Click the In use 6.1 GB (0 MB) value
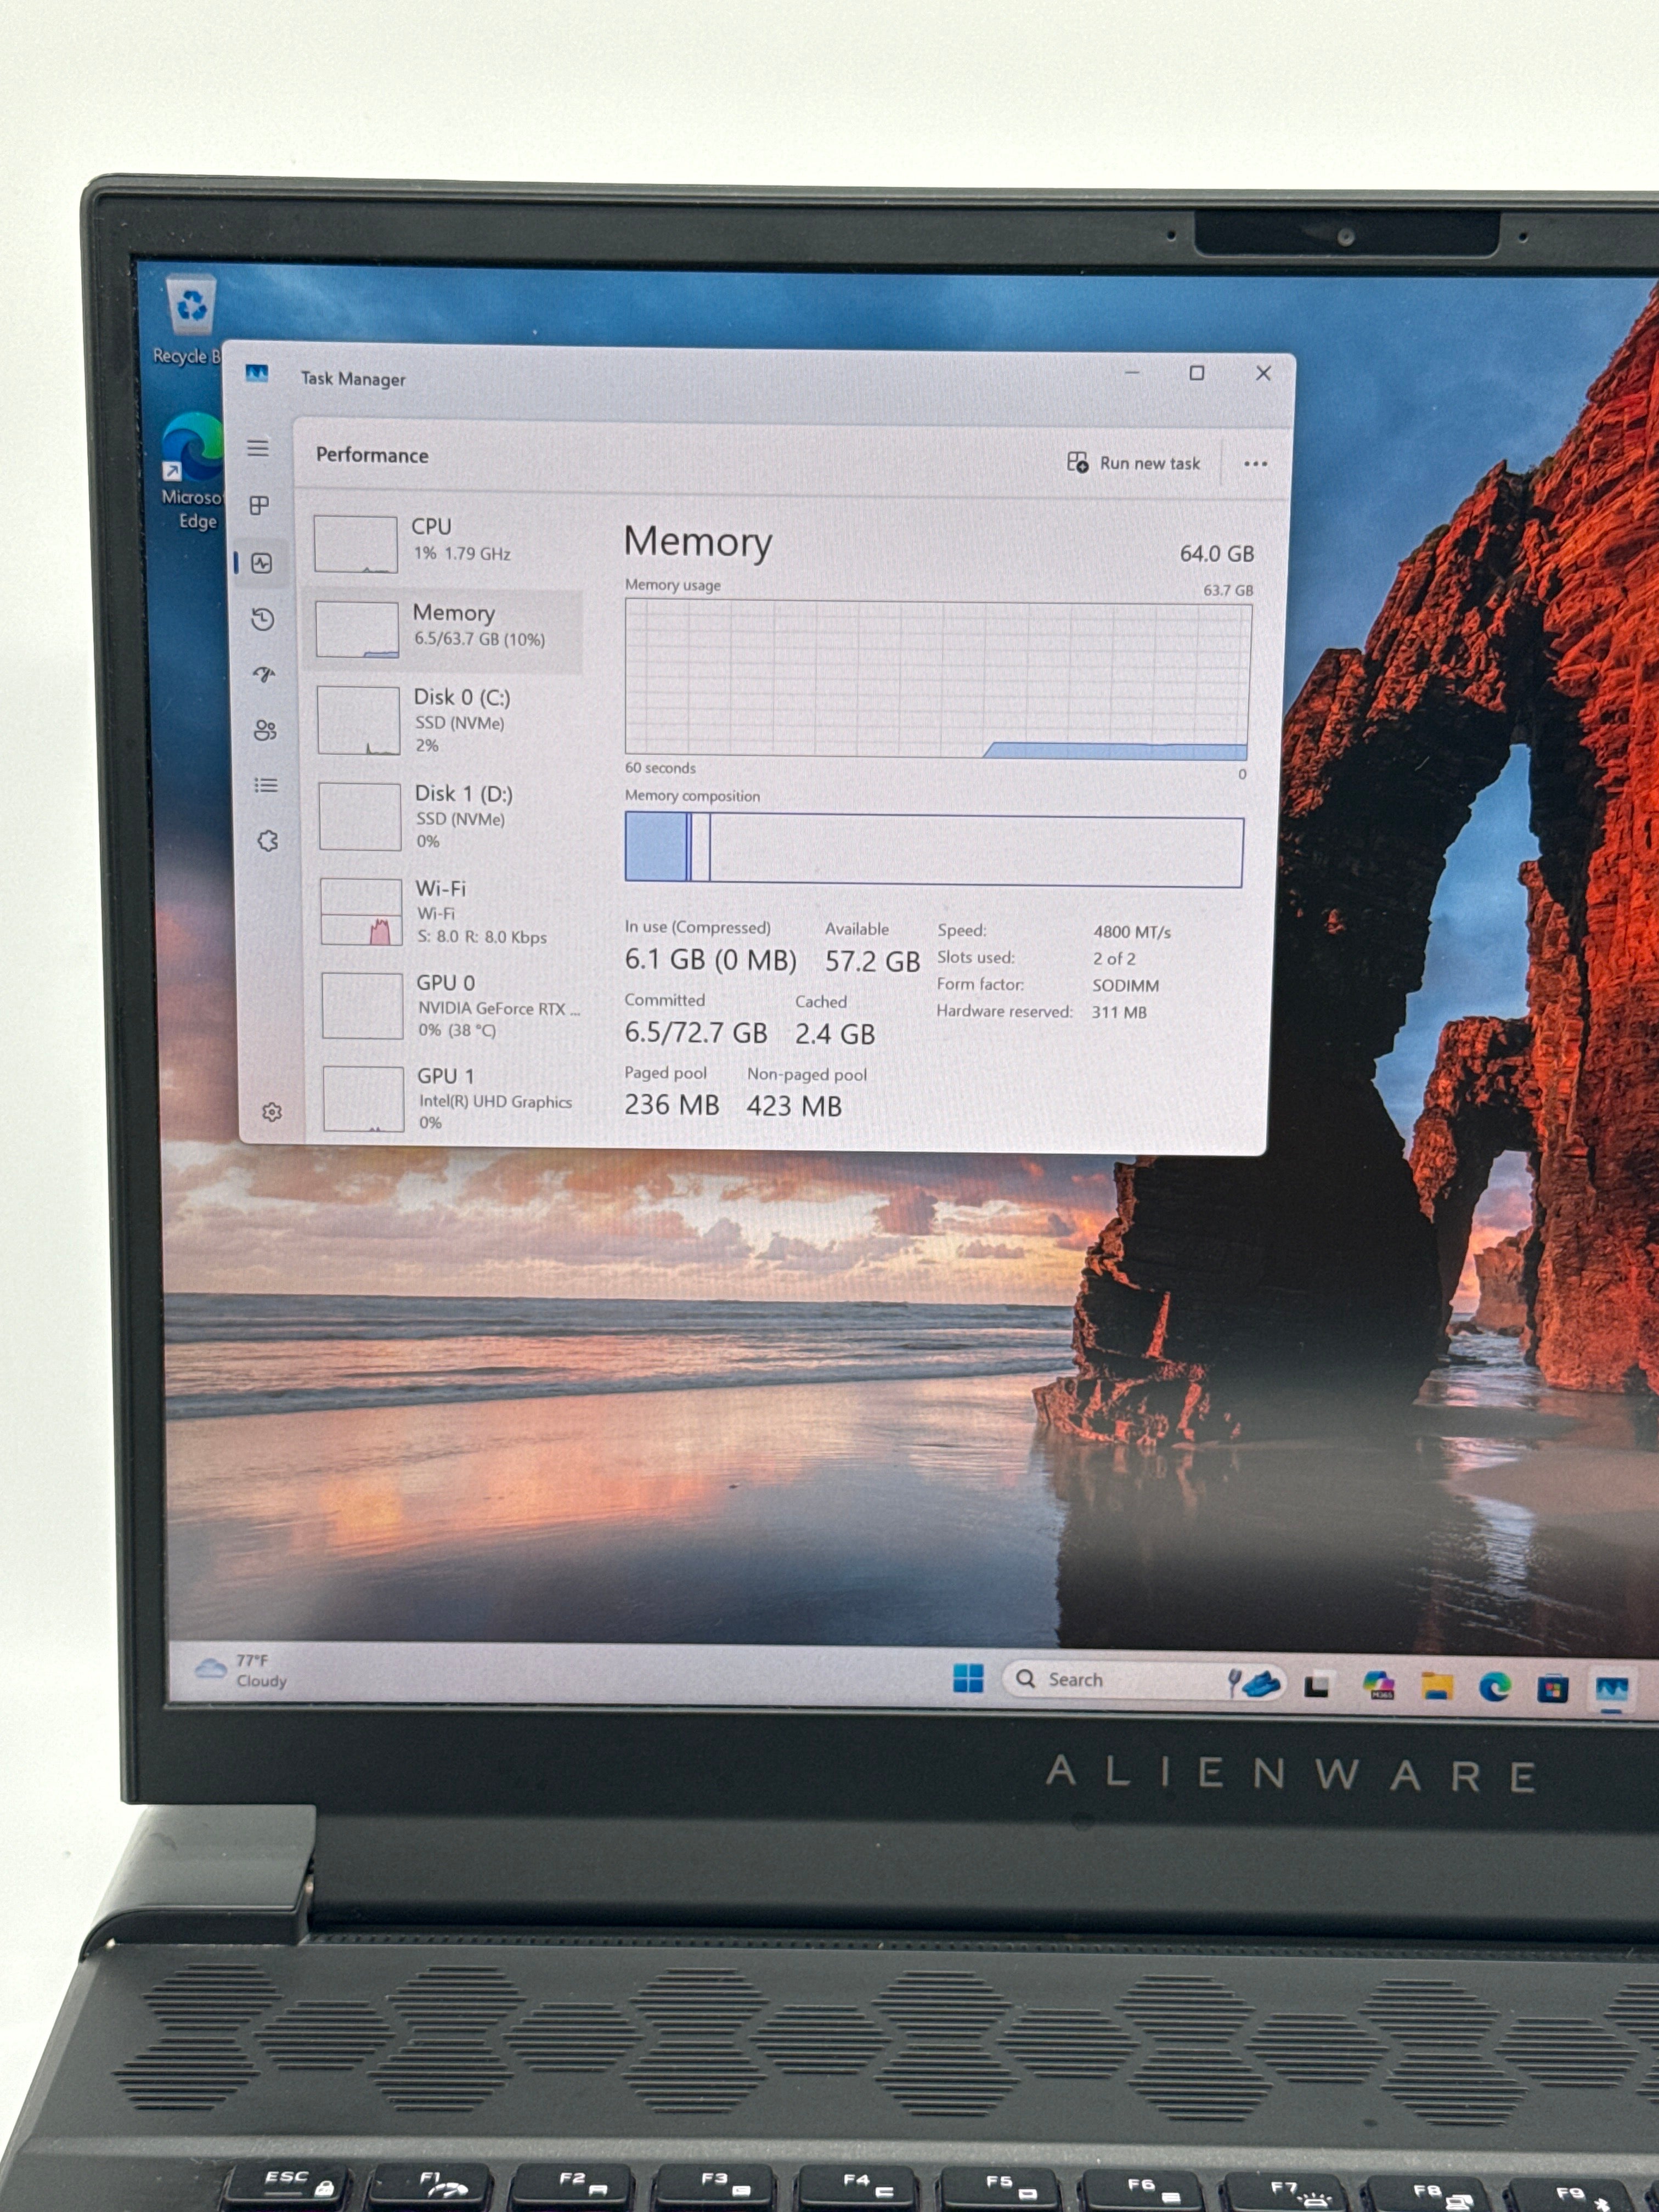Image resolution: width=1659 pixels, height=2212 pixels. 710,960
